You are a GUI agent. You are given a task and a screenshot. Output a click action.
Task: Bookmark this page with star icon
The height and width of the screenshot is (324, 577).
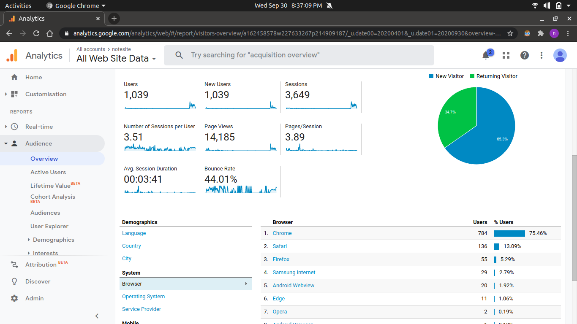pyautogui.click(x=510, y=33)
